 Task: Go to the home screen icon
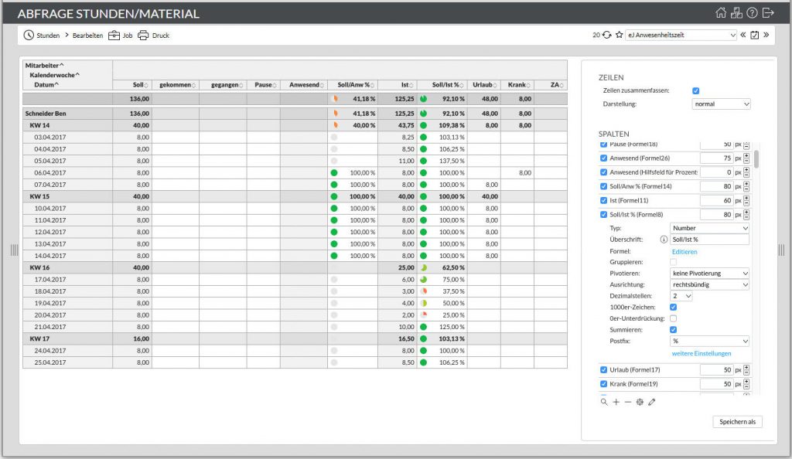point(721,13)
